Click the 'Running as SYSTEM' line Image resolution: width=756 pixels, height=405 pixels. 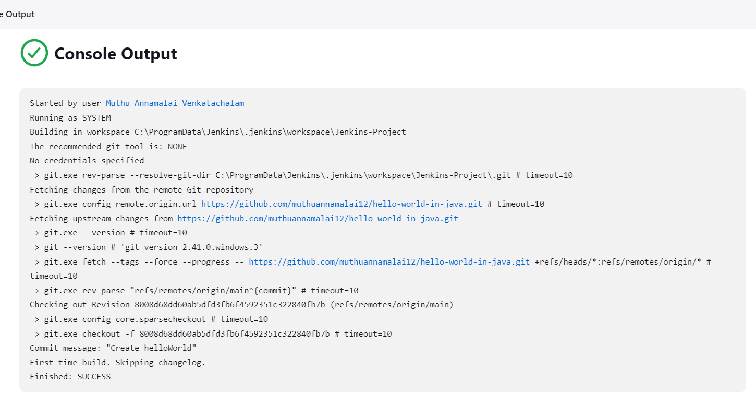pos(70,118)
